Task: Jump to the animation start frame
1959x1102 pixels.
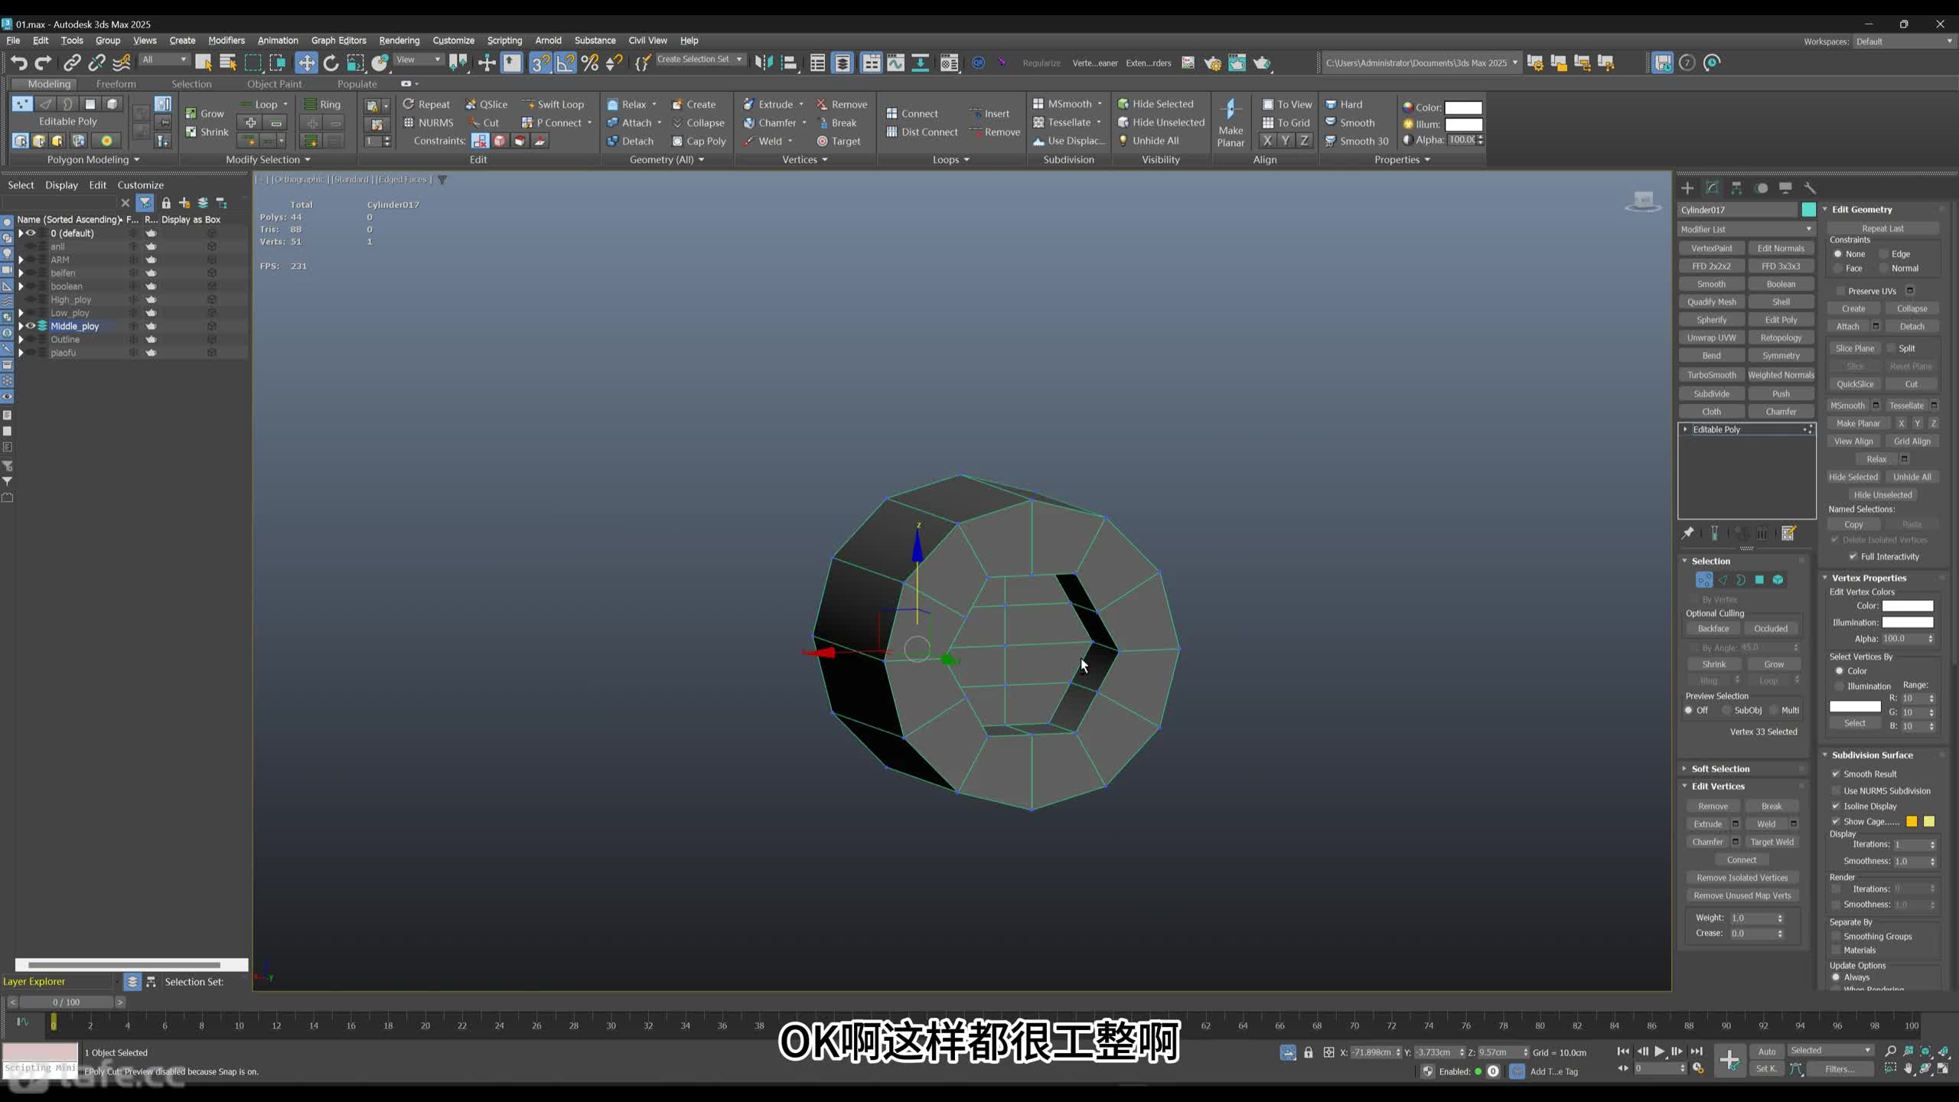Action: pos(1622,1051)
